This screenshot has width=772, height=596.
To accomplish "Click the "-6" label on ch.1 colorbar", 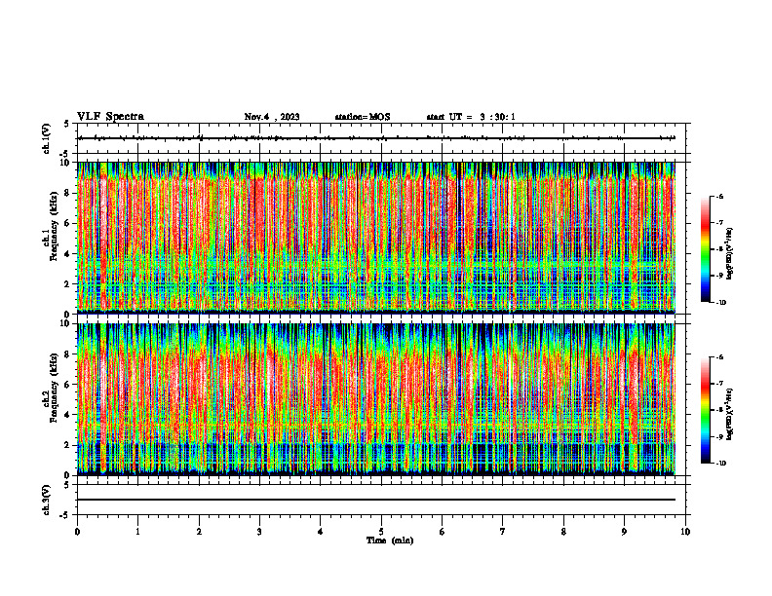I will pos(719,196).
